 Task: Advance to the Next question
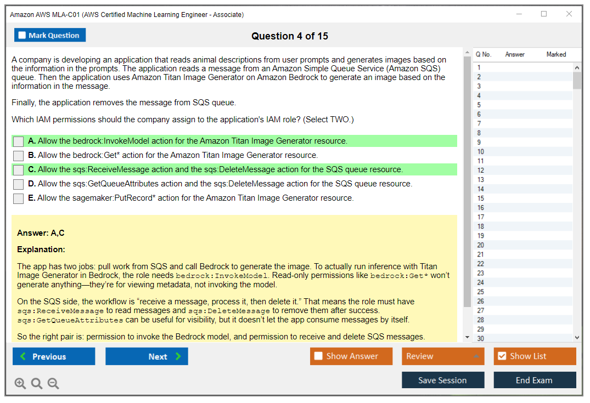147,356
